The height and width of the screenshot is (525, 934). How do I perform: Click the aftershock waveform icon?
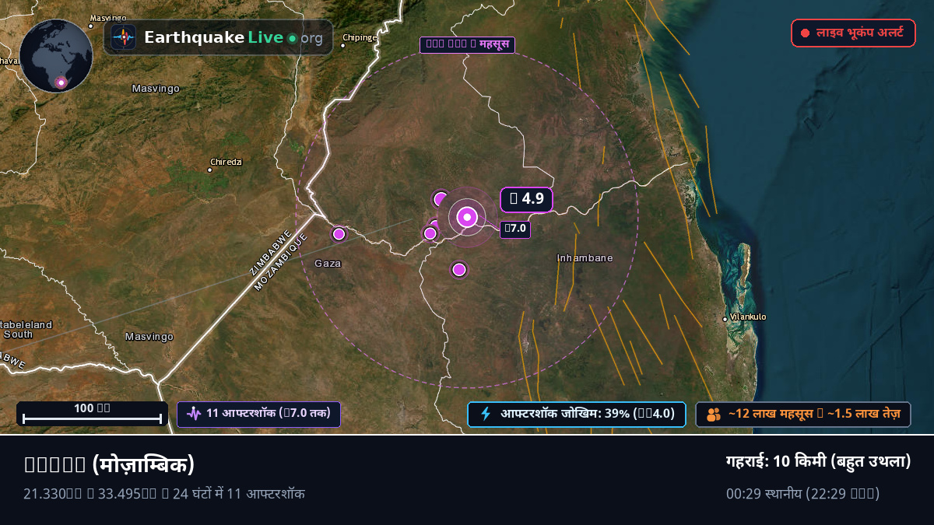(194, 414)
